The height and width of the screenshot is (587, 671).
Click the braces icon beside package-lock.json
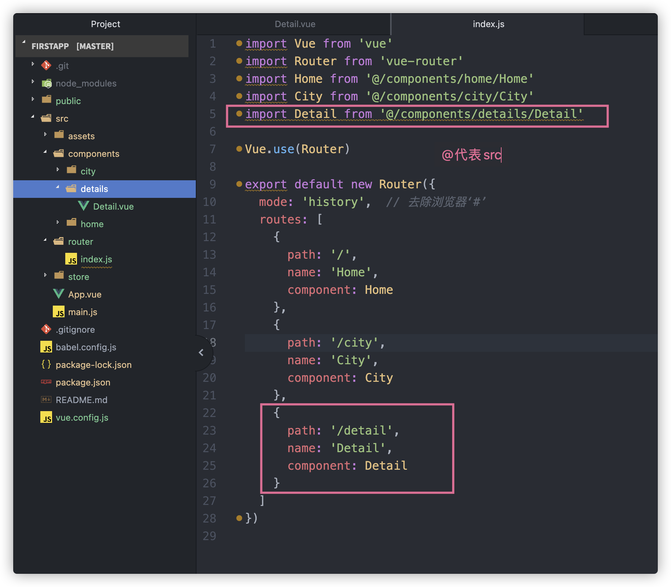[46, 364]
